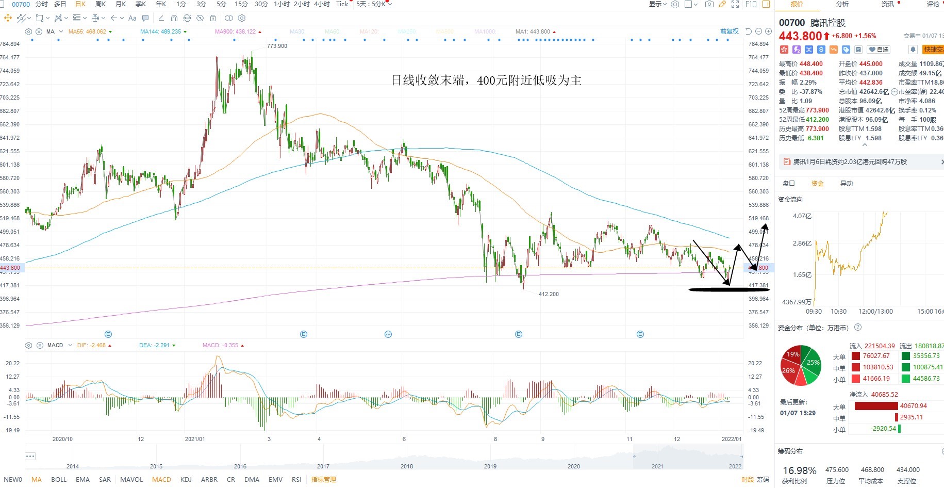This screenshot has height=488, width=944.
Task: Zoom out chart with minus icon
Action: pyautogui.click(x=758, y=31)
